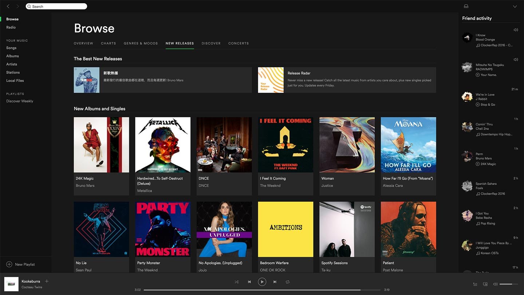Open Stations in the sidebar
The width and height of the screenshot is (524, 295).
click(x=13, y=72)
